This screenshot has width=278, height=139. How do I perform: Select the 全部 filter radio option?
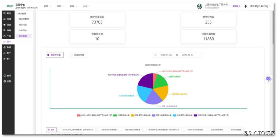coord(51,130)
